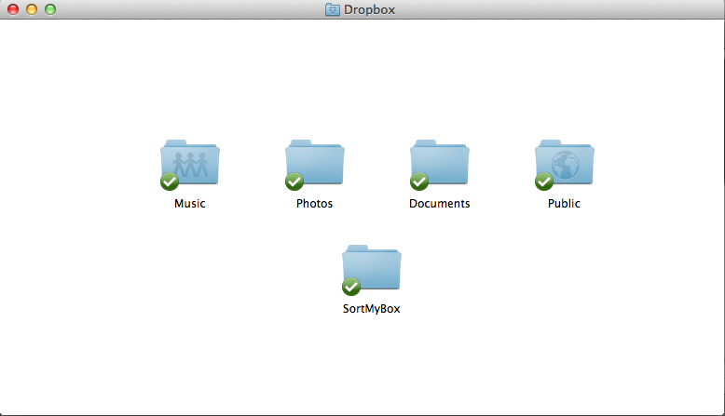
Task: Click the synced badge on Public folder
Action: (x=544, y=181)
